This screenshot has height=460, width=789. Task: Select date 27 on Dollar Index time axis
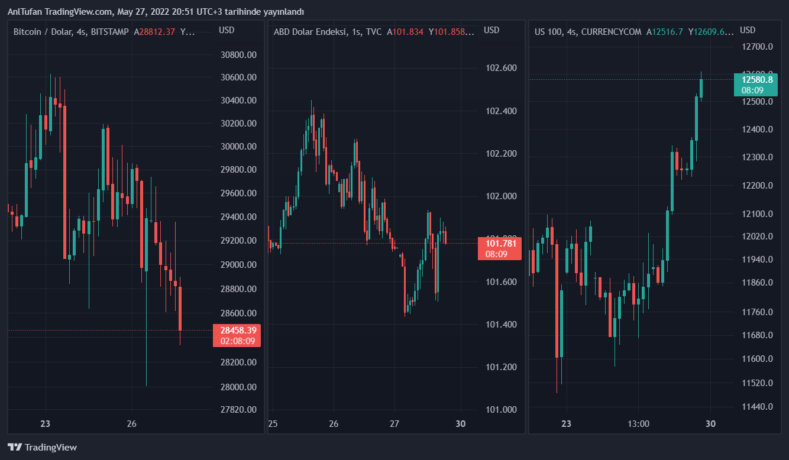click(x=395, y=424)
